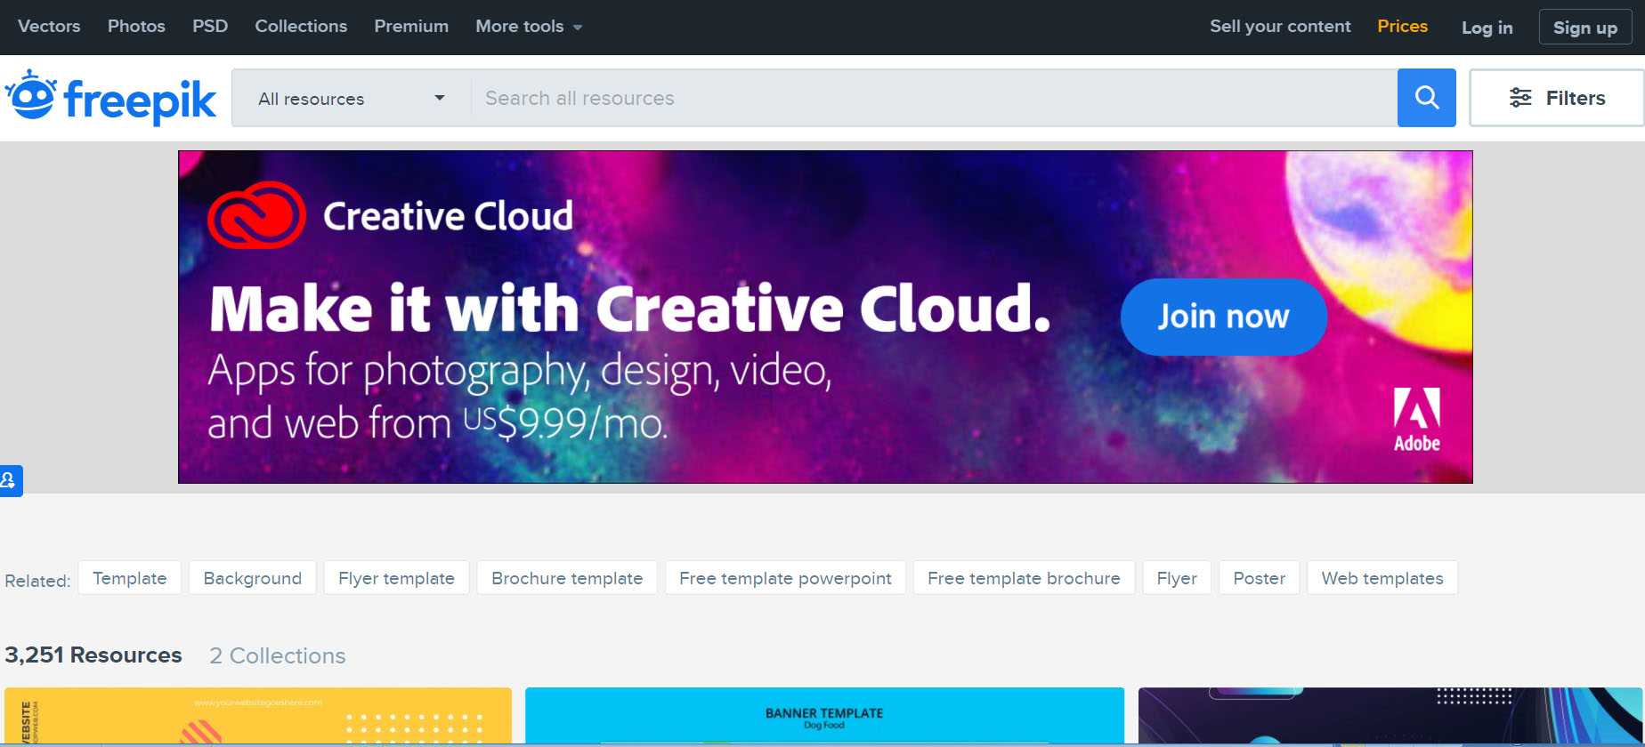The height and width of the screenshot is (747, 1645).
Task: Select Free template powerpoint tag
Action: coord(785,578)
